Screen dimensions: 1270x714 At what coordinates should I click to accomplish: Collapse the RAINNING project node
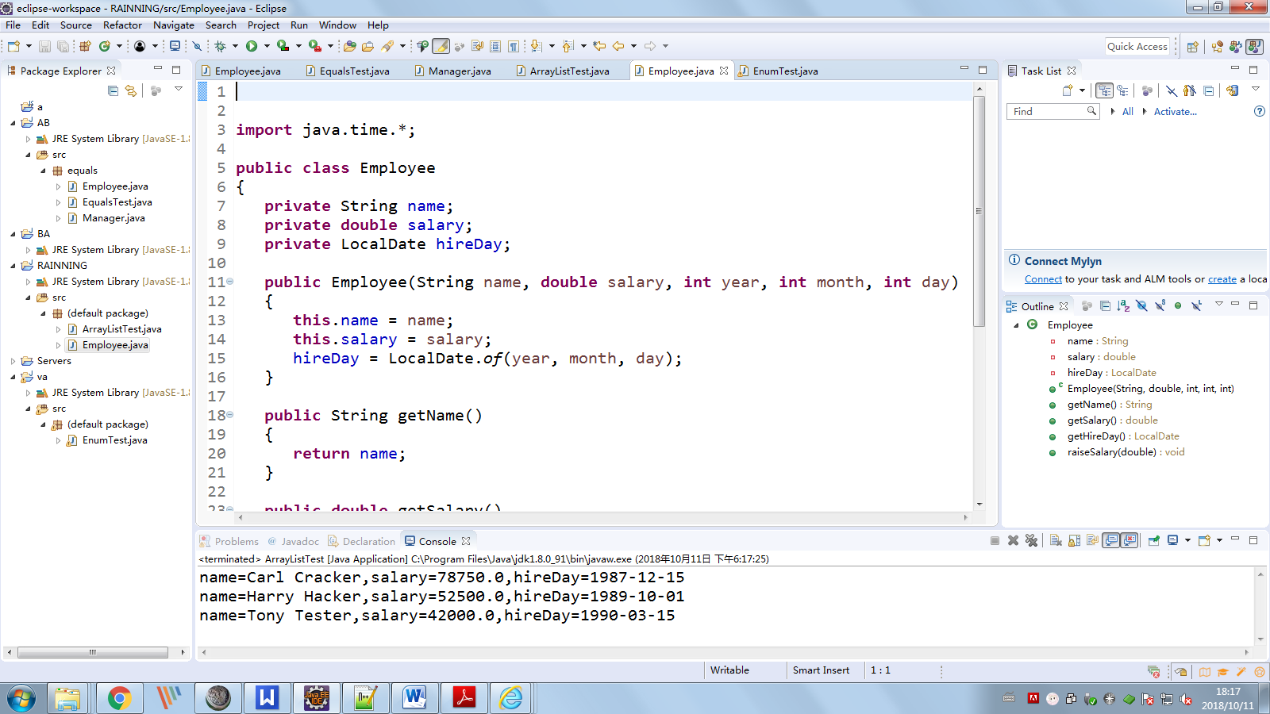[x=13, y=266]
